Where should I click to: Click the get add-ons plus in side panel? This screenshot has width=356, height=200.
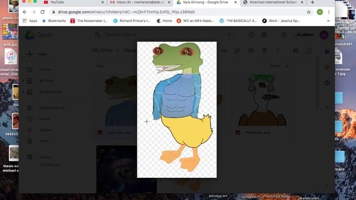click(x=327, y=107)
